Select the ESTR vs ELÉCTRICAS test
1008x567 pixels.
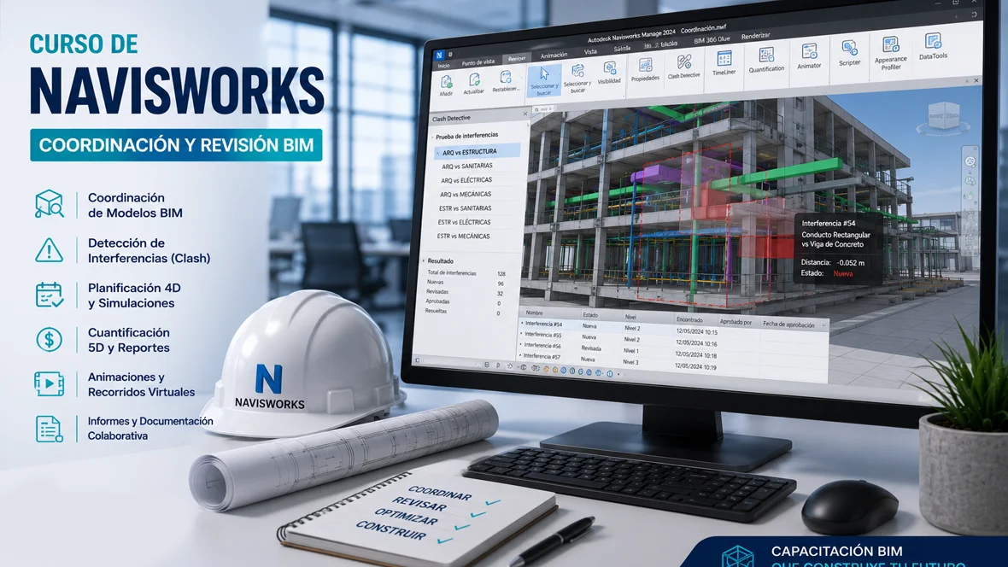[x=464, y=222]
